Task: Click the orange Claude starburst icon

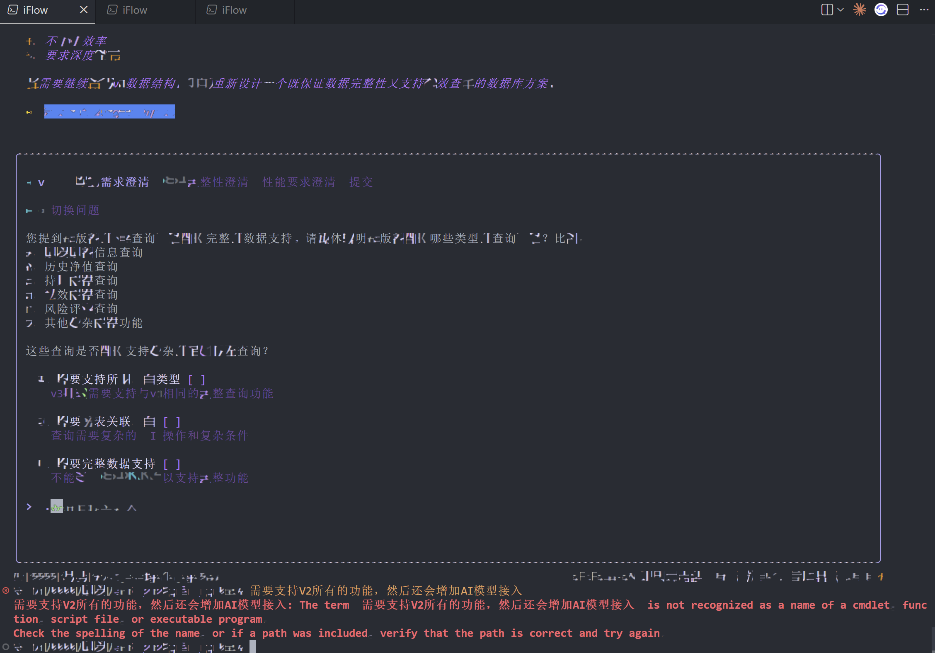Action: [860, 10]
